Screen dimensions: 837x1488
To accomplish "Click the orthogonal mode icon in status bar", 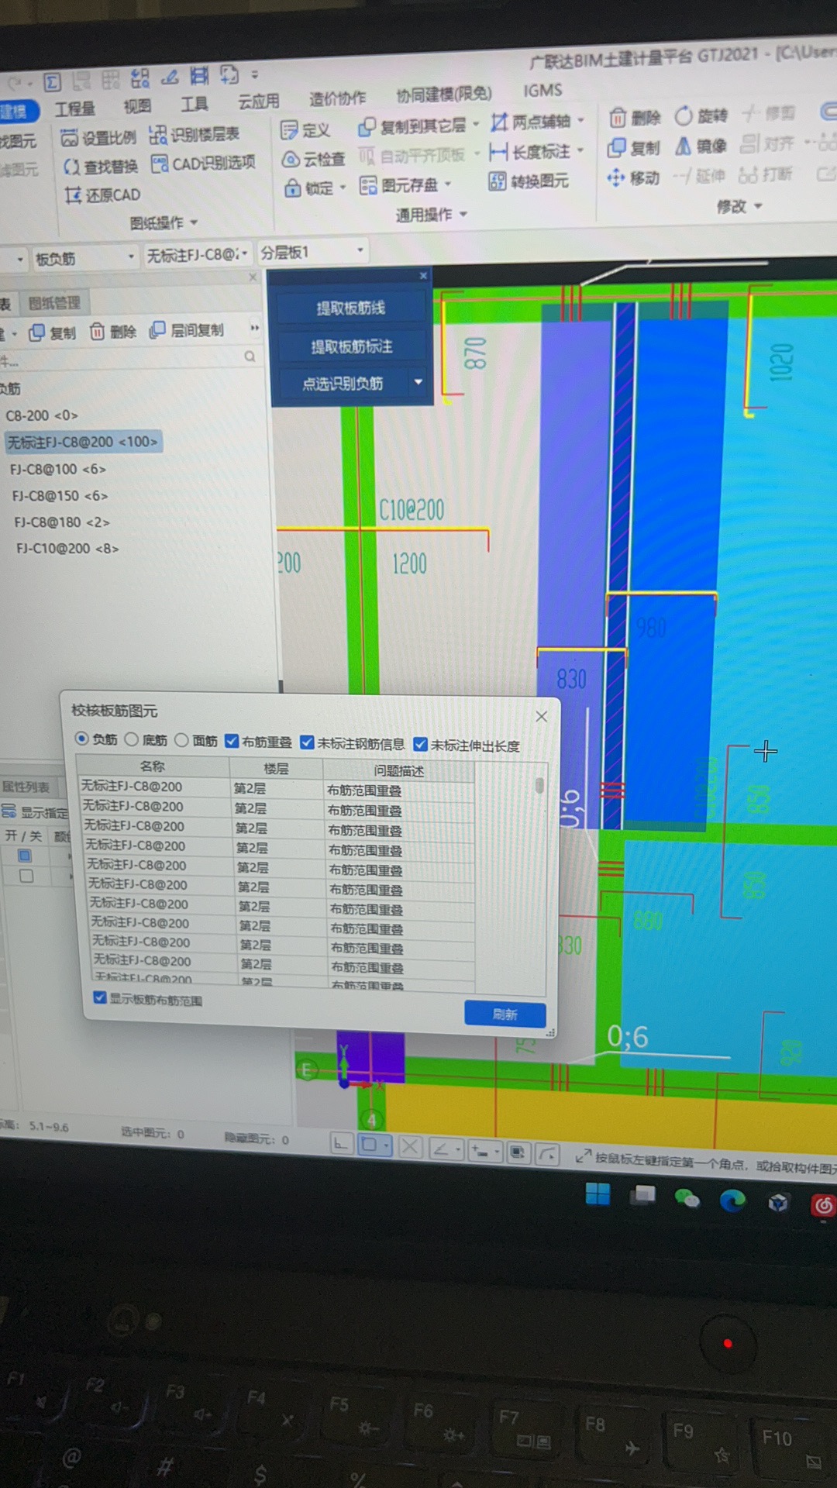I will click(x=339, y=1143).
